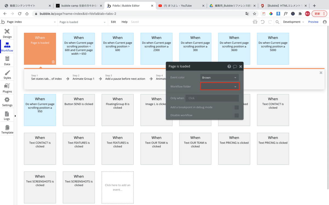Select the orange Page is loaded event card

tap(40, 49)
